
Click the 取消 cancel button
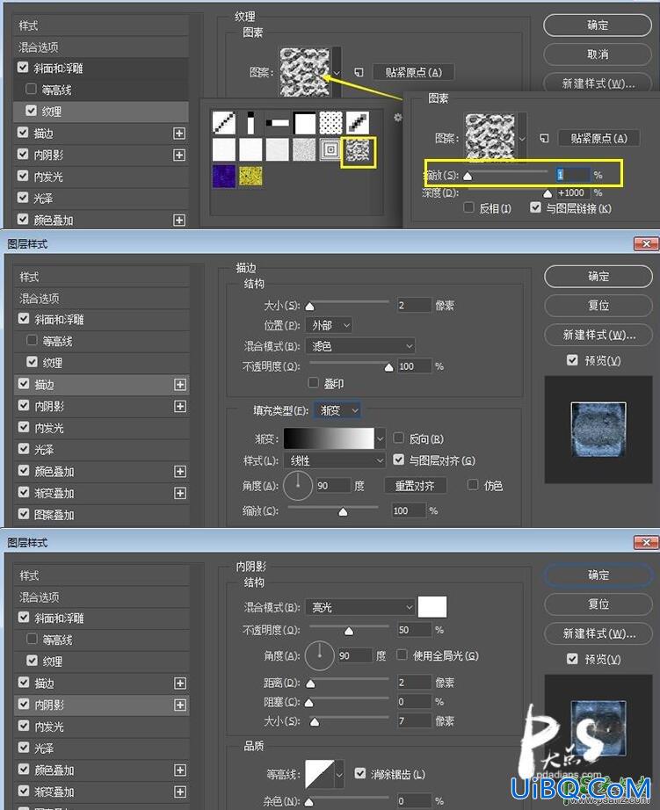[x=598, y=54]
